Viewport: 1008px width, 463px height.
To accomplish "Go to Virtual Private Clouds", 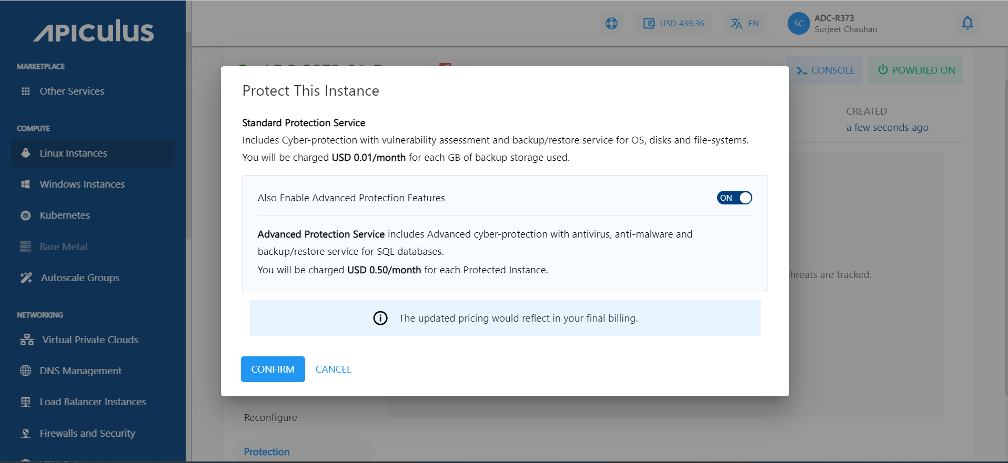I will (x=90, y=339).
